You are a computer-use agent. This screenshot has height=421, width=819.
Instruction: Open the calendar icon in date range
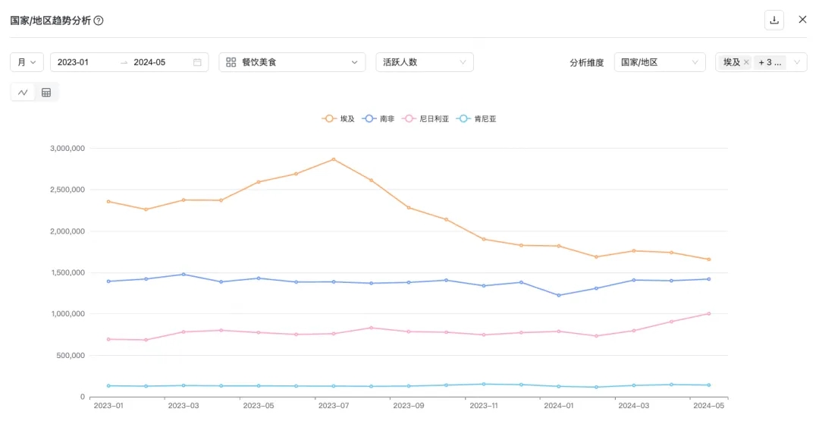(197, 62)
